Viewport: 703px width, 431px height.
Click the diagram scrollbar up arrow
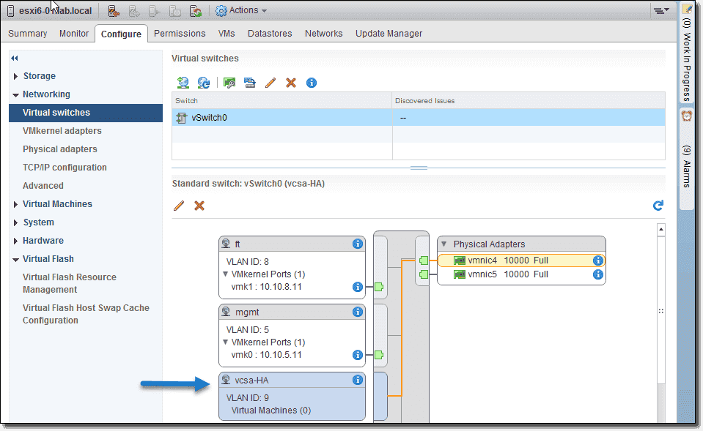[661, 230]
